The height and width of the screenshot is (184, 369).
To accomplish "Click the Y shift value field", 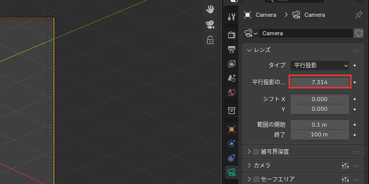I will tap(320, 109).
